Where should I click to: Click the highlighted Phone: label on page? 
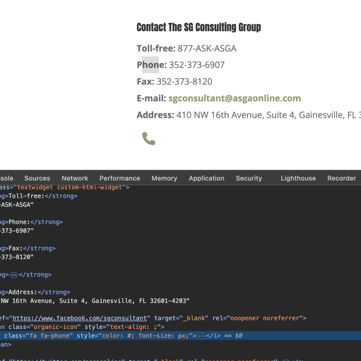click(152, 65)
